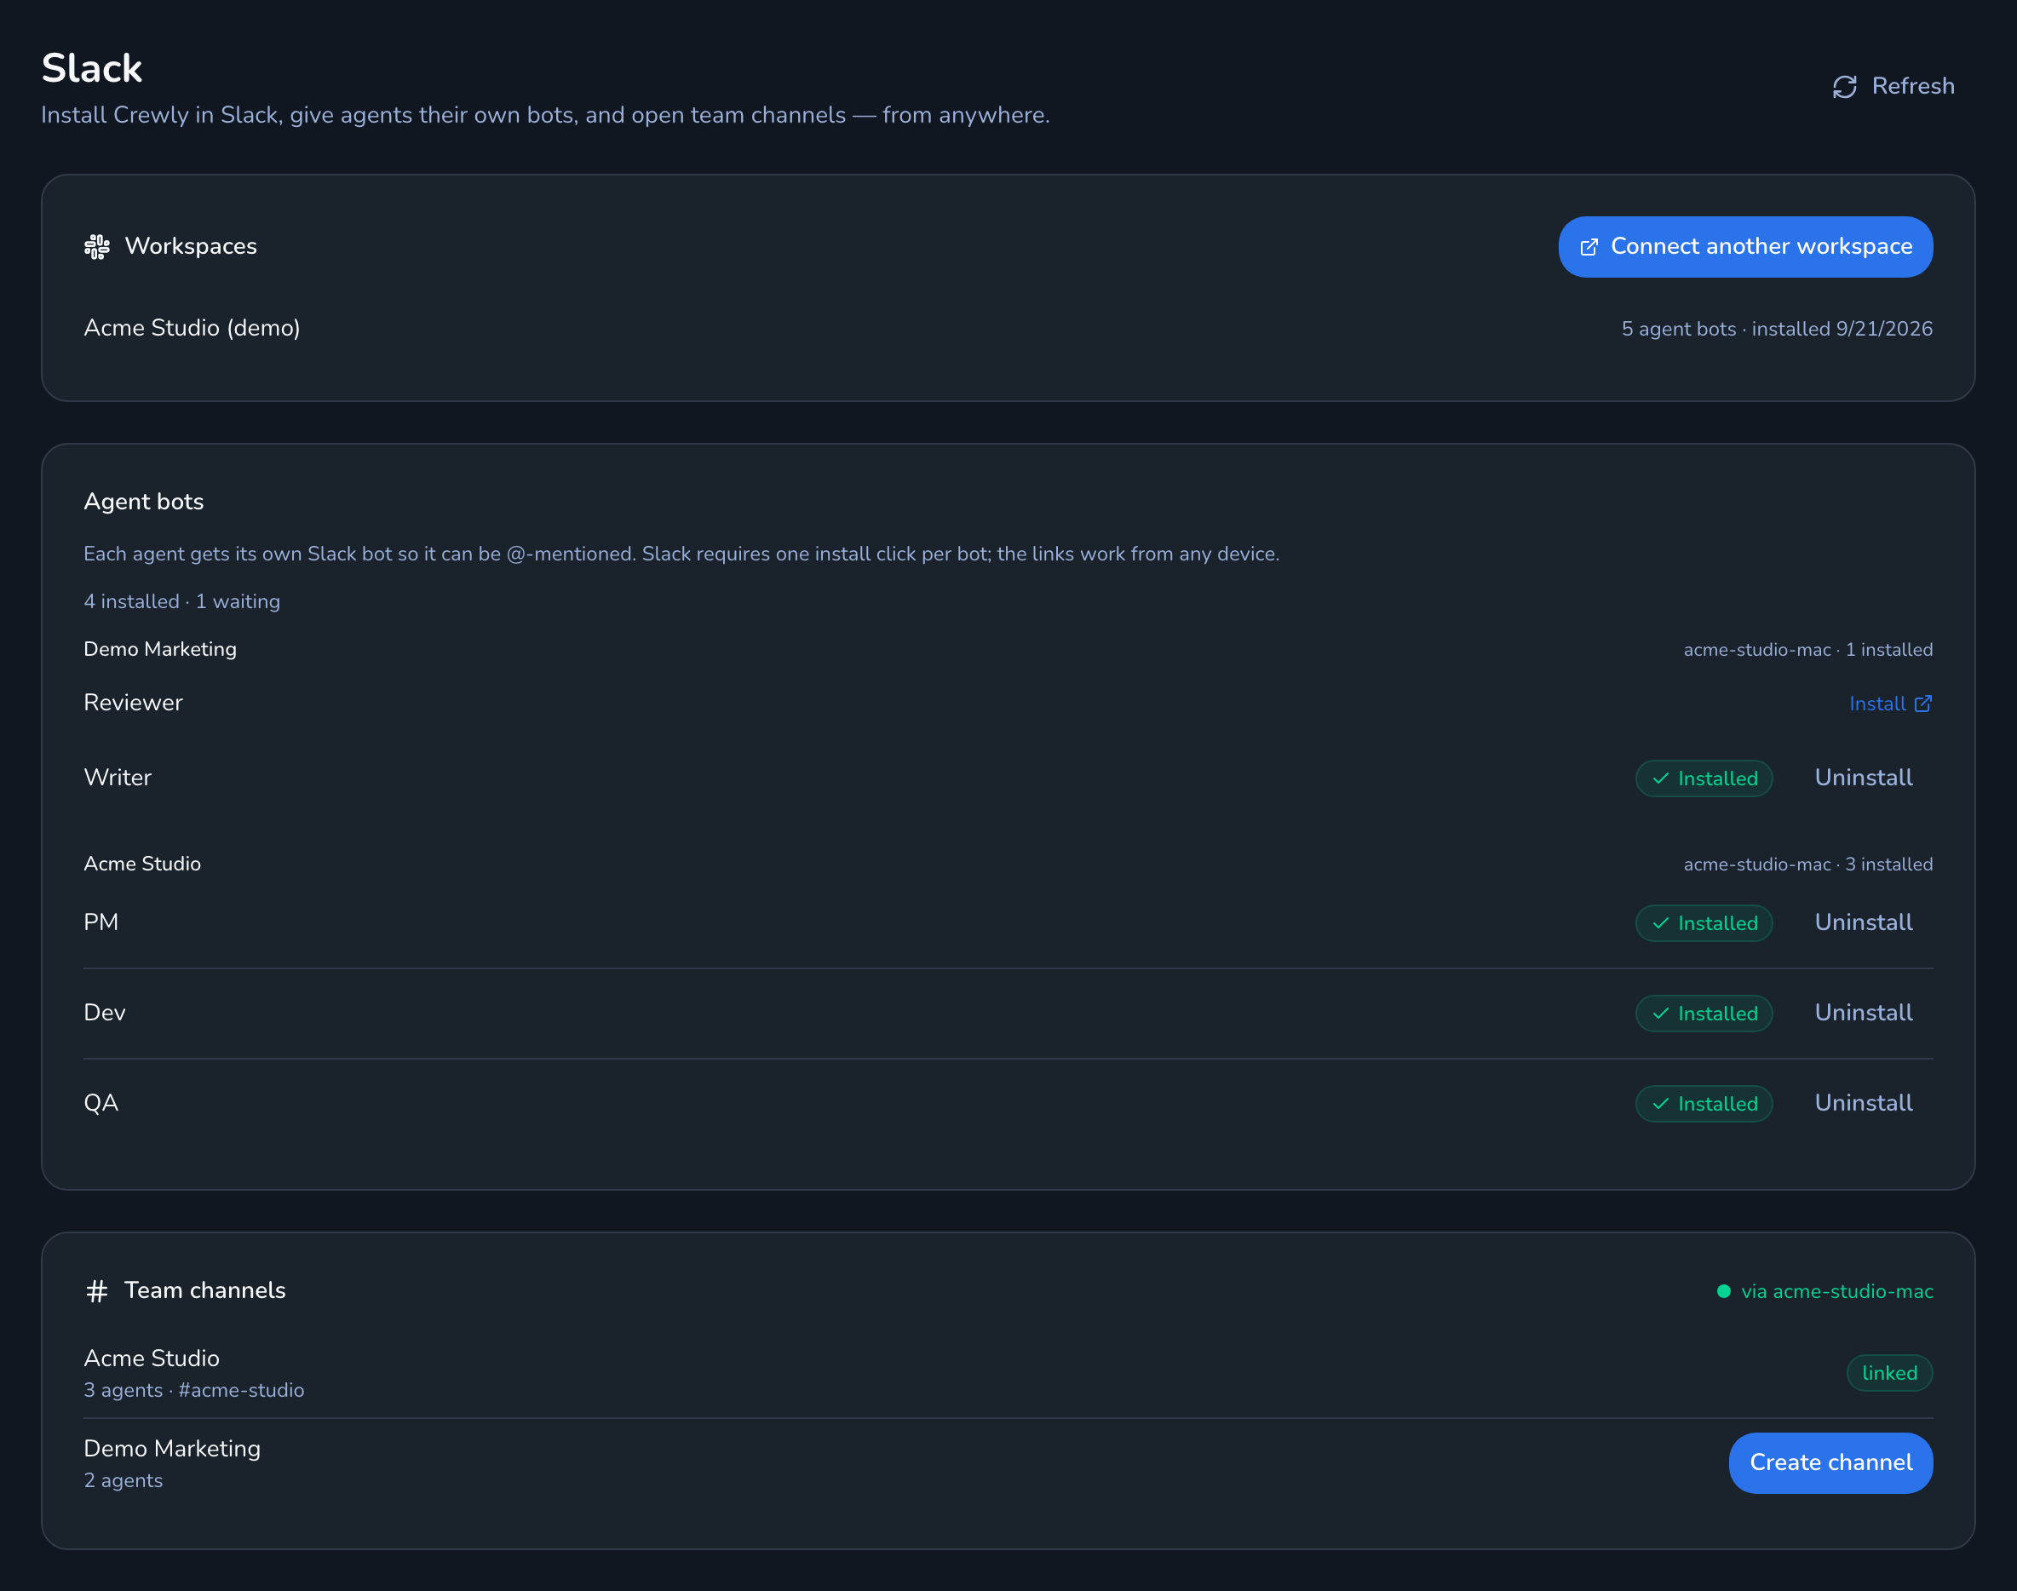Click the checkmark in PM's Installed badge
This screenshot has height=1591, width=2017.
coord(1660,923)
